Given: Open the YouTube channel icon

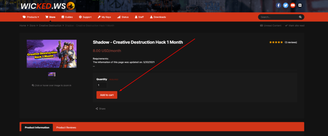Looking at the screenshot, I should [x=293, y=5].
